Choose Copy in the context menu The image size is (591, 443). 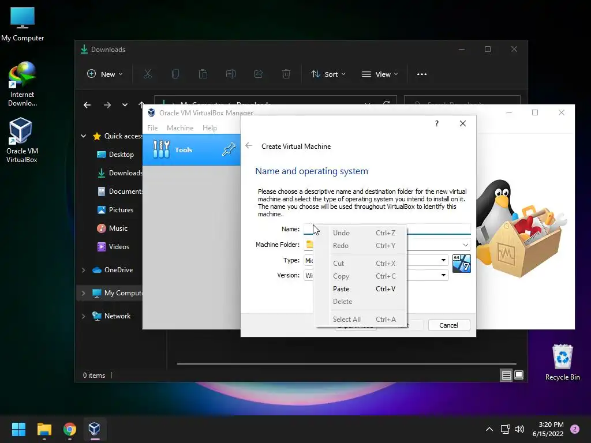(x=361, y=276)
